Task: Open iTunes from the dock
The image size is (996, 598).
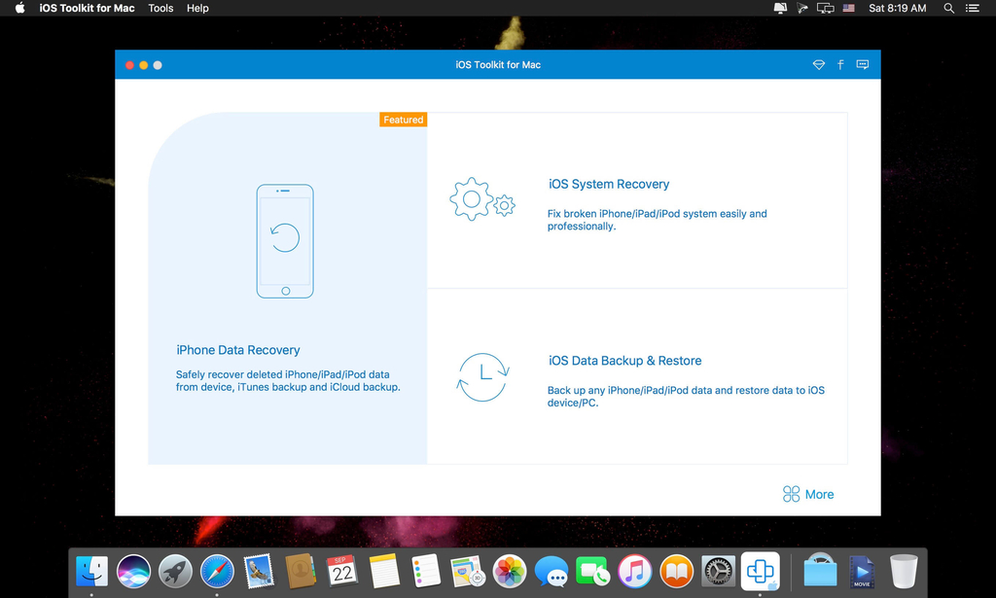Action: [634, 572]
